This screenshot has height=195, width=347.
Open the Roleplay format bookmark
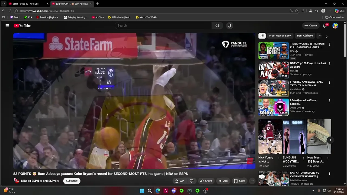tap(76, 17)
